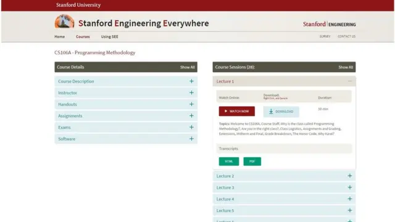This screenshot has width=395, height=222.
Task: Click the Stanford Engineering Everywhere title
Action: 144,23
